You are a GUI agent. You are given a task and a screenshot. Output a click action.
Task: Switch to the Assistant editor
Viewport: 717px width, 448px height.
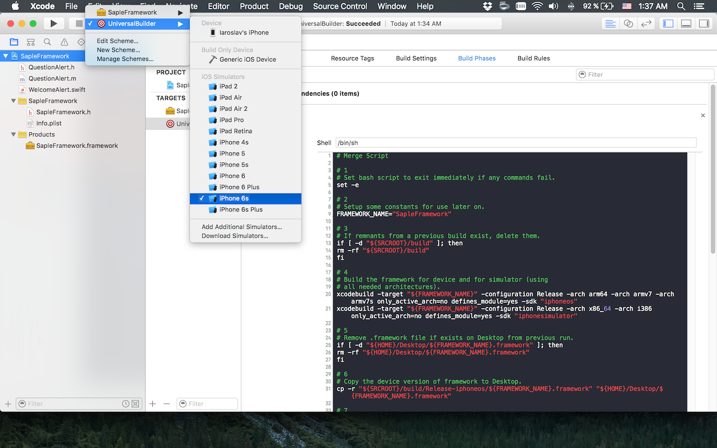point(628,24)
